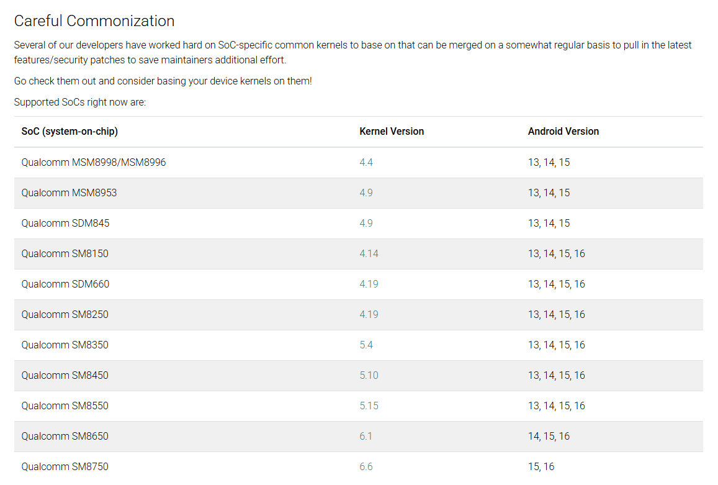The image size is (718, 485).
Task: Click the Android Version column header
Action: (563, 132)
